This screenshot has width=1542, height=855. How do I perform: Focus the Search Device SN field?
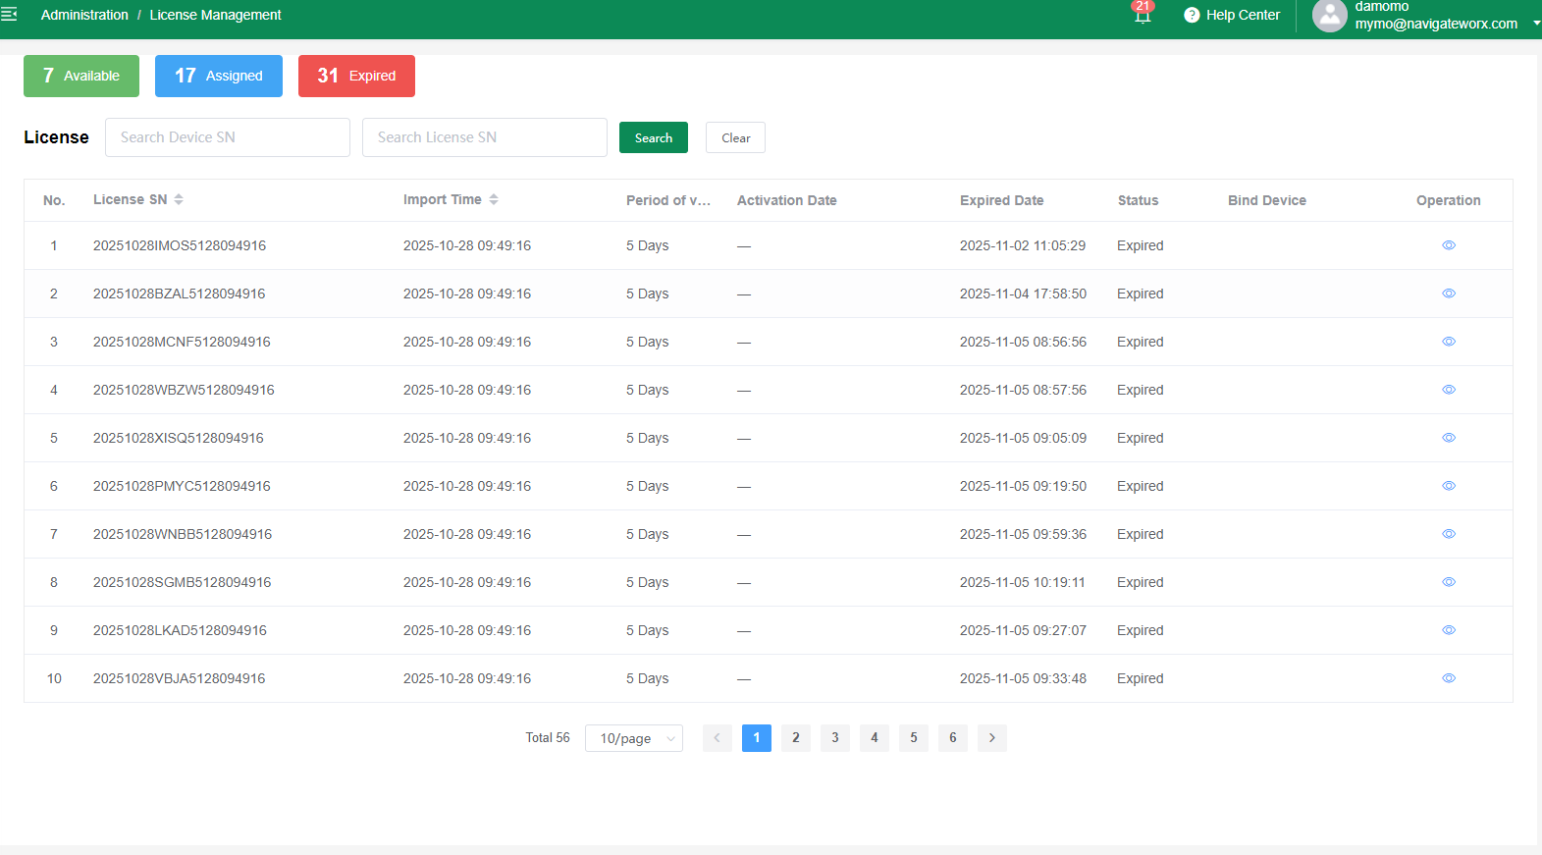(x=228, y=137)
